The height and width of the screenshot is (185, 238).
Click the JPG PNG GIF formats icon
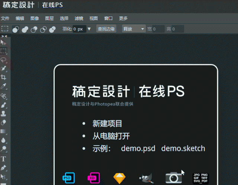click(x=200, y=178)
